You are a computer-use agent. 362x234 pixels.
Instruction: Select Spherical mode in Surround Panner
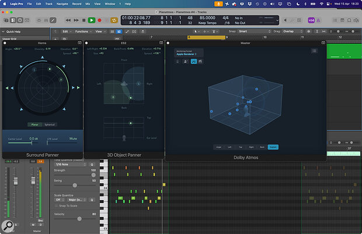click(50, 125)
